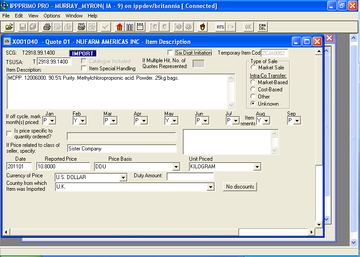The image size is (360, 257).
Task: Click the CH printer toolbar icon
Action: [81, 27]
